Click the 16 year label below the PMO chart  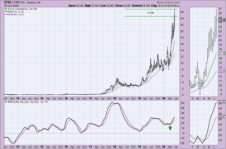[66, 147]
